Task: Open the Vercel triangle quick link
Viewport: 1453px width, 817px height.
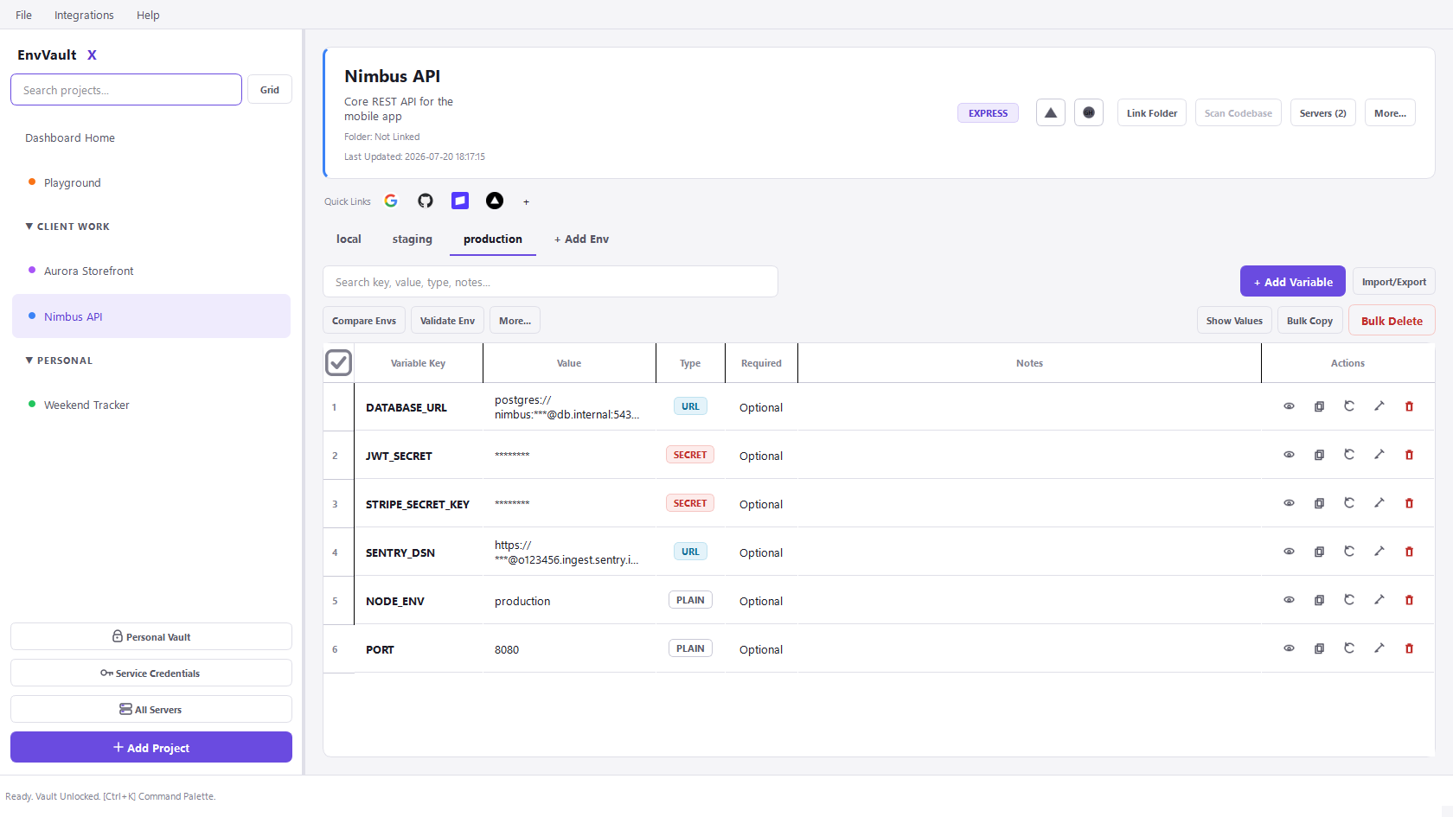Action: click(x=495, y=201)
